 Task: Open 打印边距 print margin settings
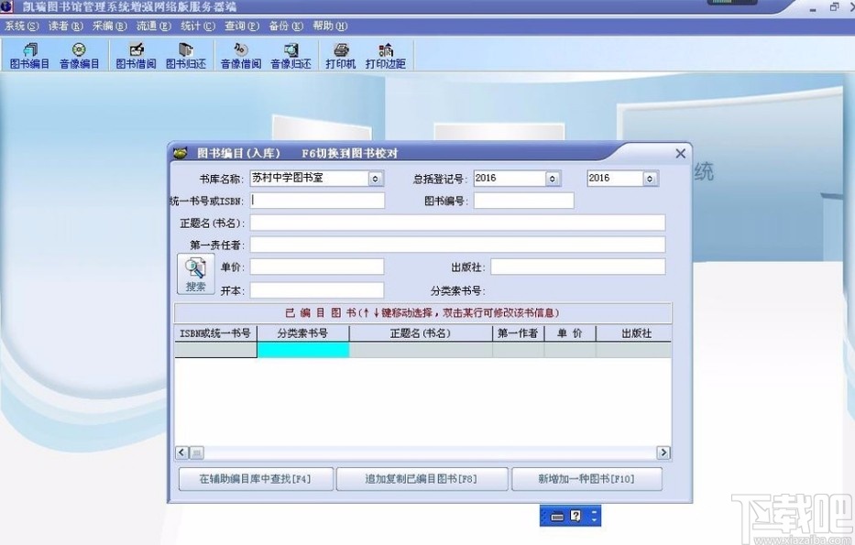tap(384, 55)
